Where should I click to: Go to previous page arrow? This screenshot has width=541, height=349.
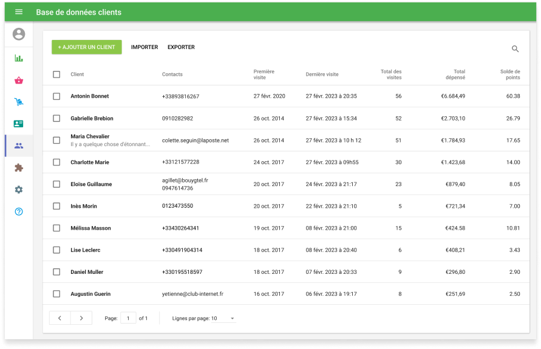60,318
